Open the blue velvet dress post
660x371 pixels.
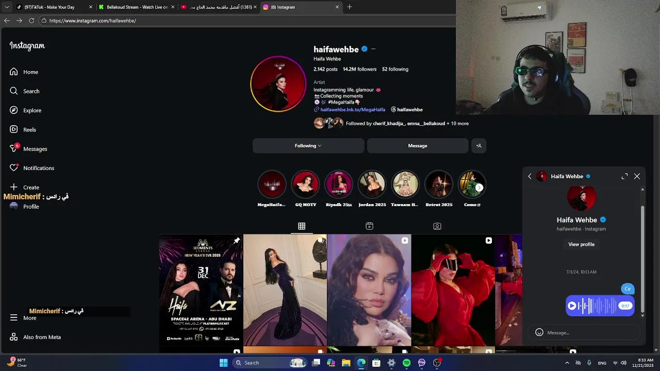pos(285,290)
